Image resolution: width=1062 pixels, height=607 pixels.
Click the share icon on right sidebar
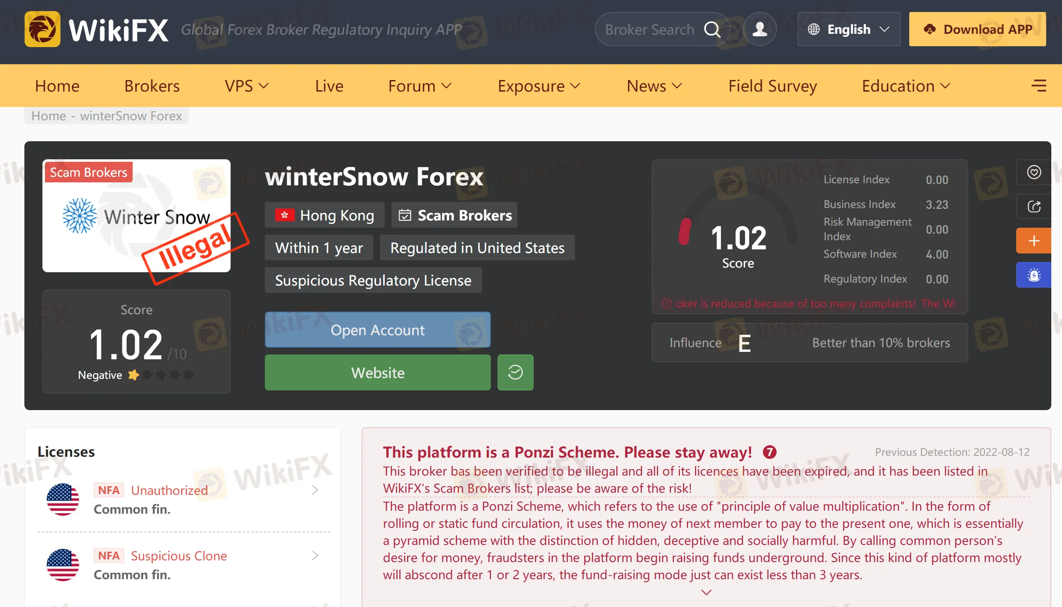[1034, 207]
